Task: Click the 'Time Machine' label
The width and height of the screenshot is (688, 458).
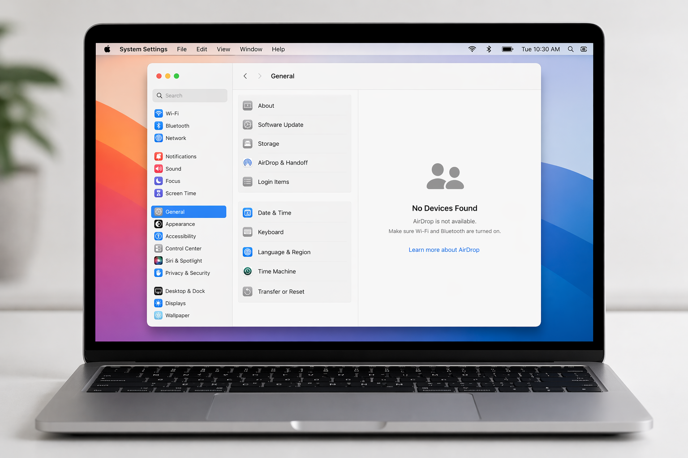Action: pyautogui.click(x=277, y=271)
